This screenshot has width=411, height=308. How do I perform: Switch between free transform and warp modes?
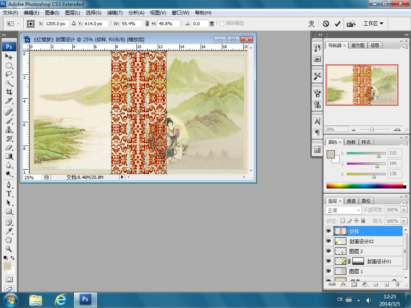(x=311, y=24)
